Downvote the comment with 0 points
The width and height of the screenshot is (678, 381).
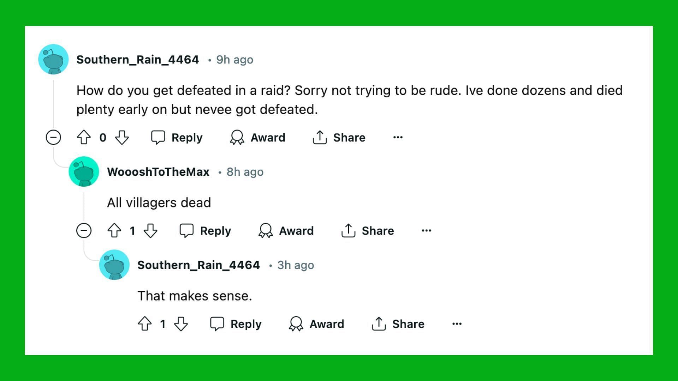click(x=122, y=137)
